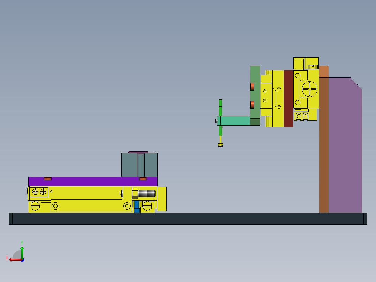376x282 pixels.
Task: Select the light orange cap atop the column
Action: [x=324, y=72]
